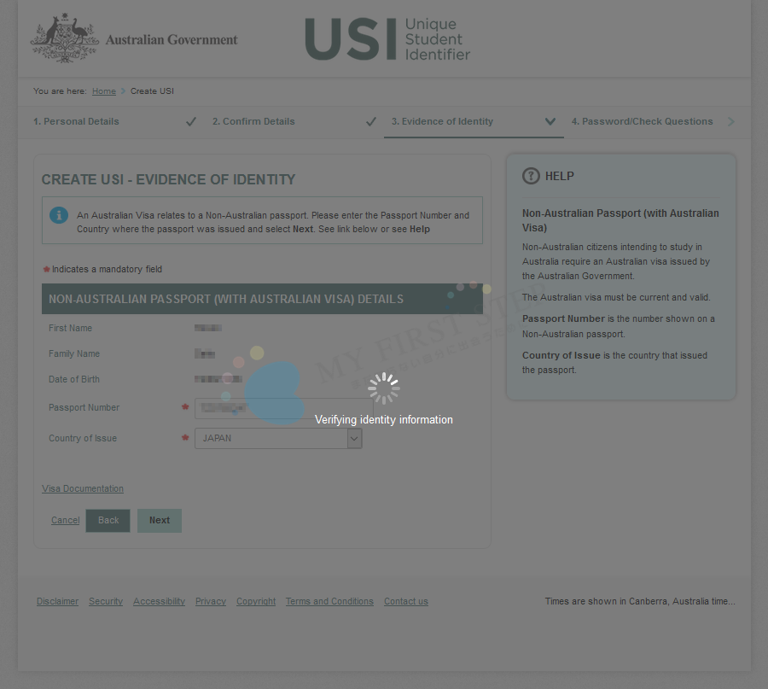Open the Visa Documentation link
The height and width of the screenshot is (689, 768).
[83, 488]
